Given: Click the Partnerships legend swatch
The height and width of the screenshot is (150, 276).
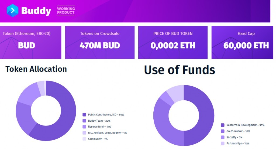Looking at the screenshot, I should tap(223, 144).
